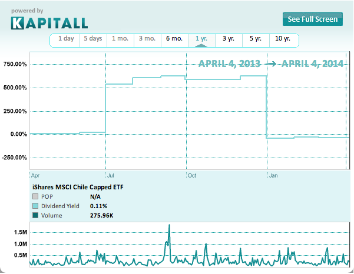Click the APRIL 4, 2013 start date
Screen dimensions: 354x274
point(229,64)
